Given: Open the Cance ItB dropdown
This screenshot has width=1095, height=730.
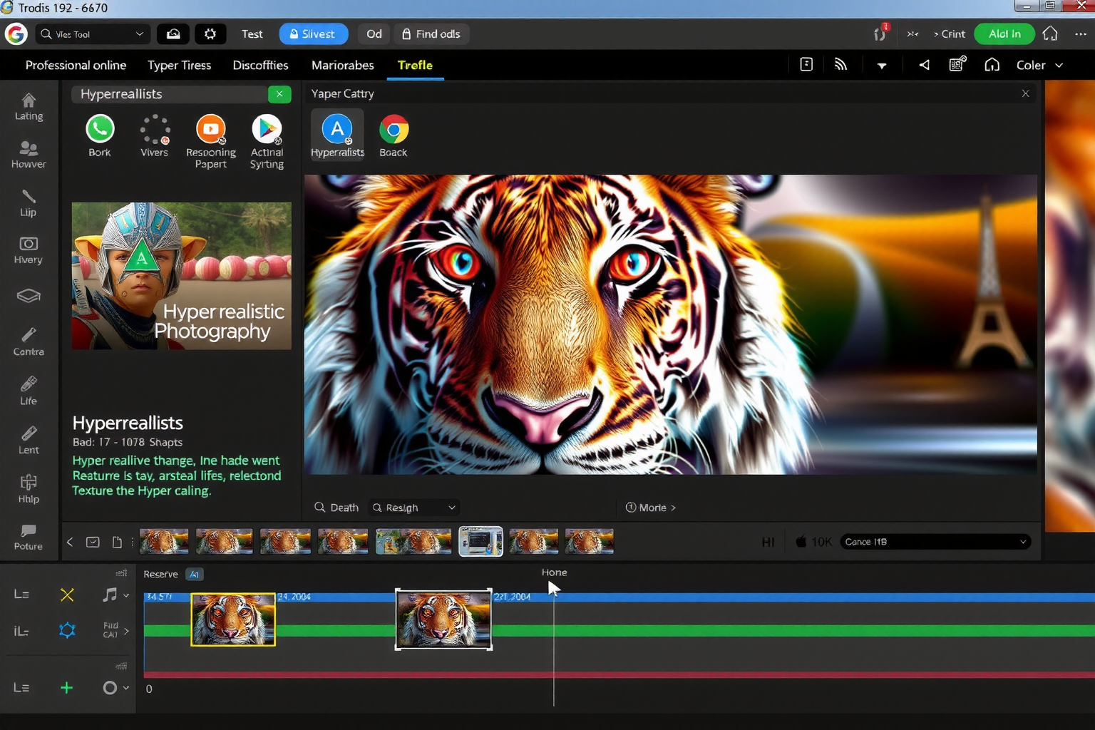Looking at the screenshot, I should coord(935,542).
